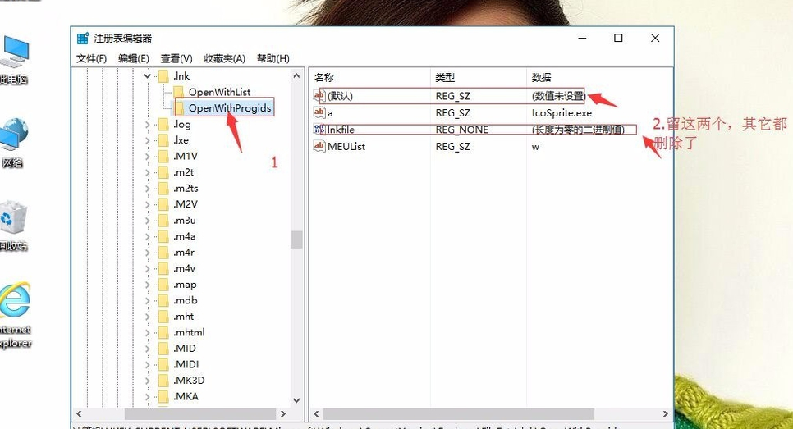
Task: Select the MEUList string value icon
Action: click(319, 146)
